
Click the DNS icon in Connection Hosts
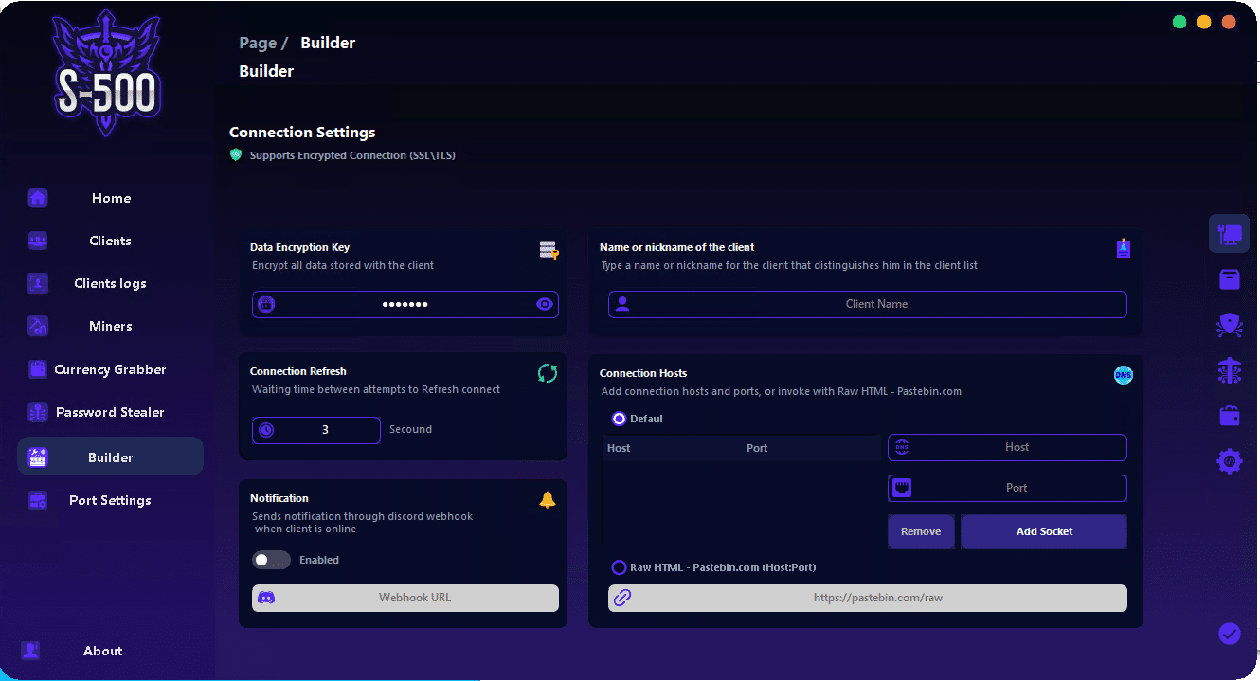pyautogui.click(x=1123, y=375)
